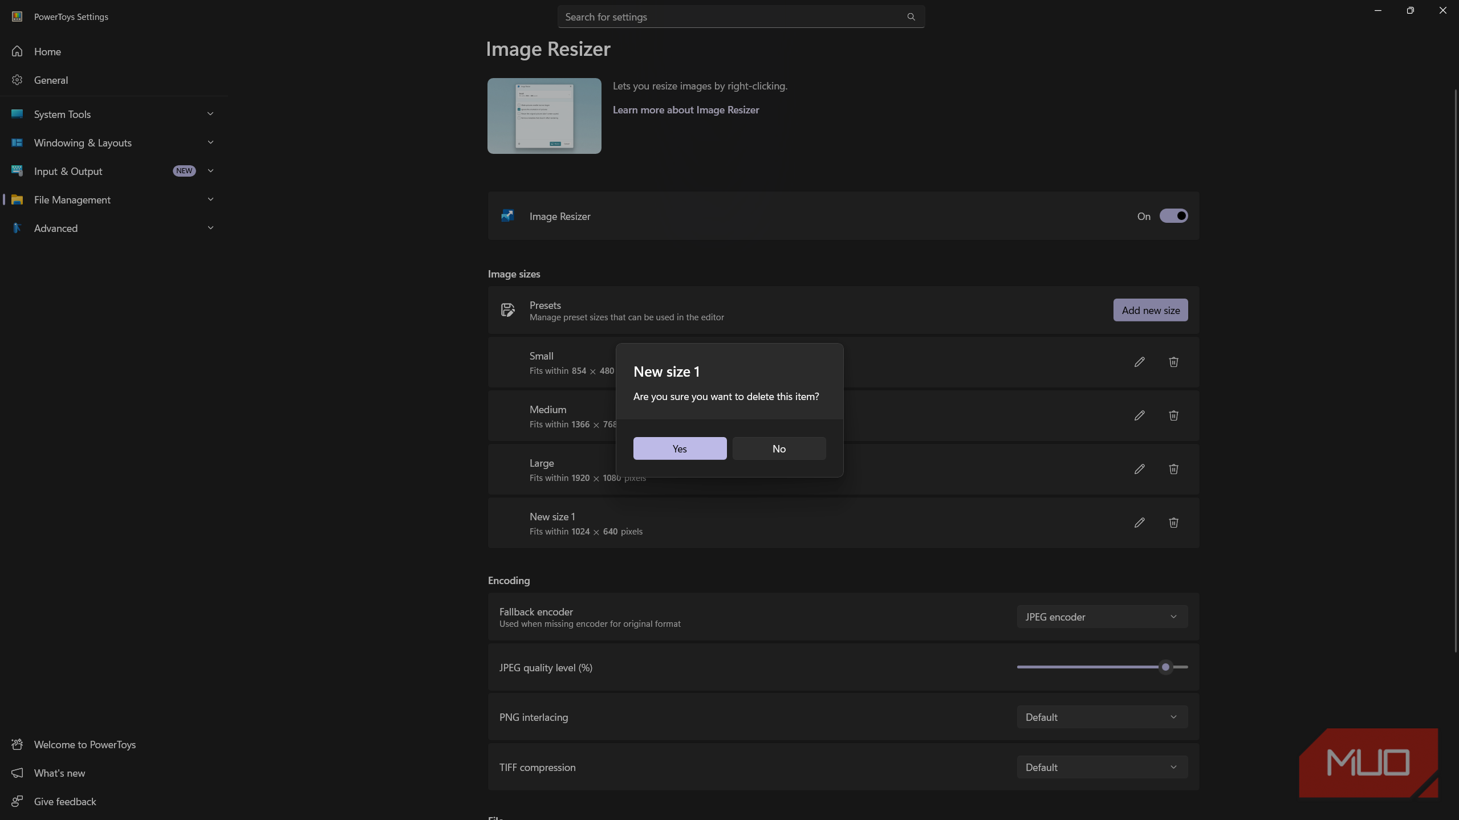Click trash icon for Medium preset
This screenshot has height=820, width=1459.
[1173, 415]
